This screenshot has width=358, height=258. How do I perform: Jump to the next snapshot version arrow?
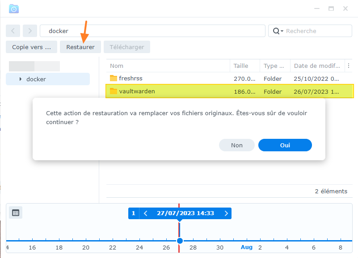point(226,213)
